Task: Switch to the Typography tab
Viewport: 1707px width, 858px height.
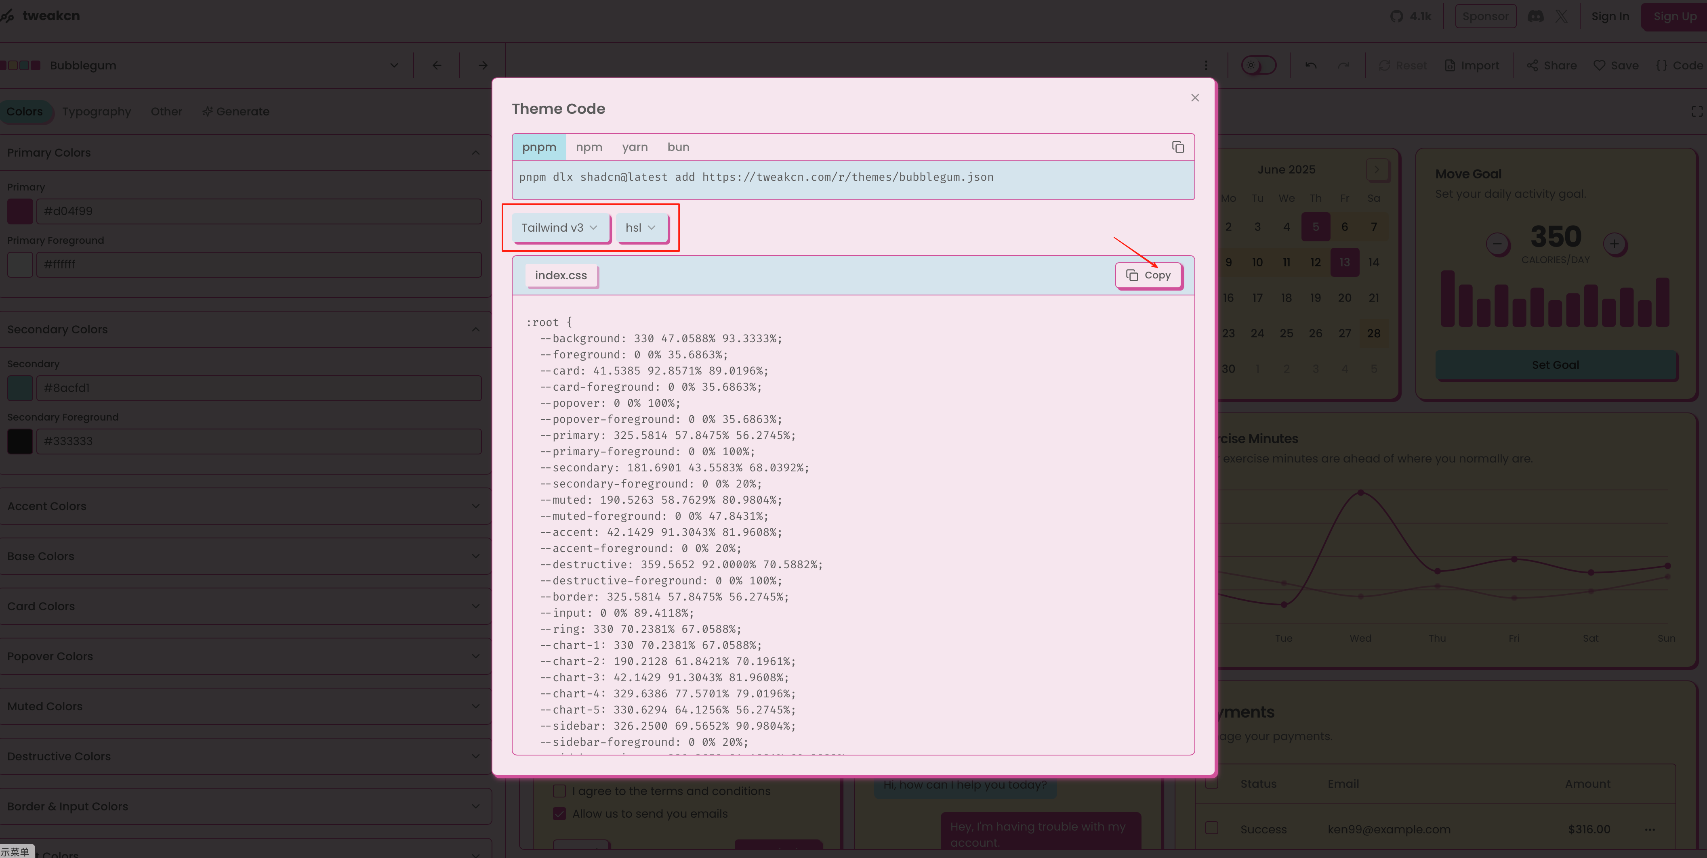Action: click(96, 111)
